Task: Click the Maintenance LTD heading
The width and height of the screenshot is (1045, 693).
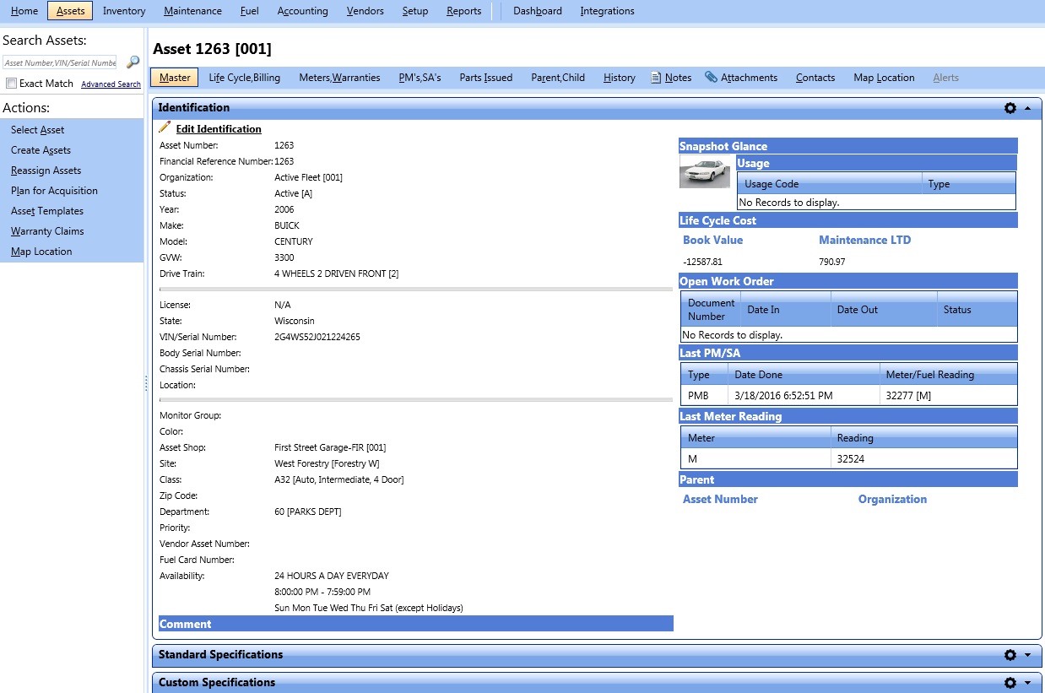Action: (865, 240)
